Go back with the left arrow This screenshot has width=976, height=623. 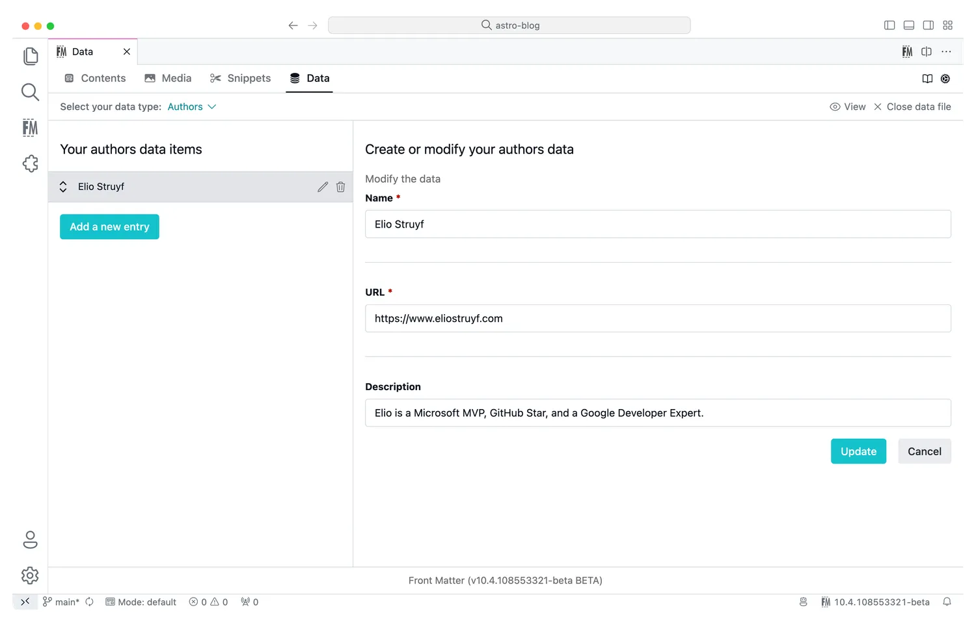pos(293,25)
